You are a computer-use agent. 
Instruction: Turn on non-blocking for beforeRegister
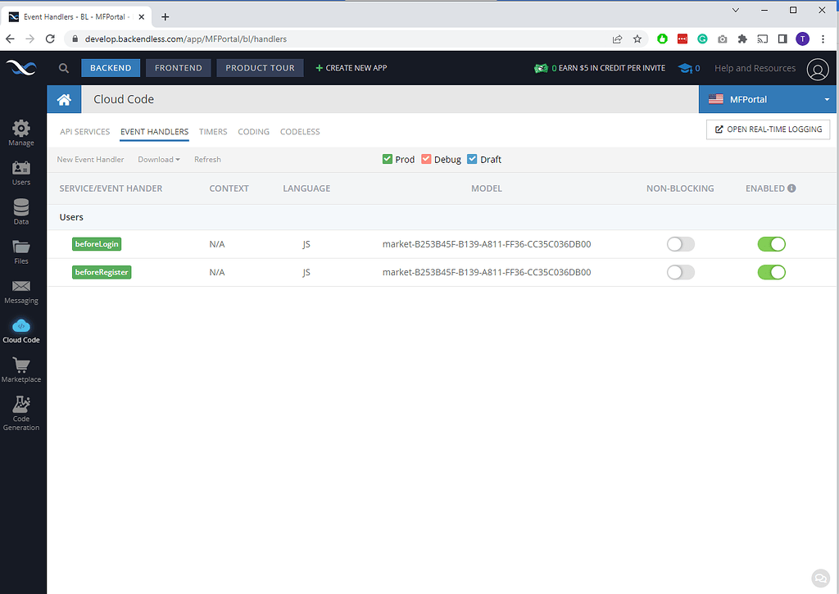coord(680,271)
